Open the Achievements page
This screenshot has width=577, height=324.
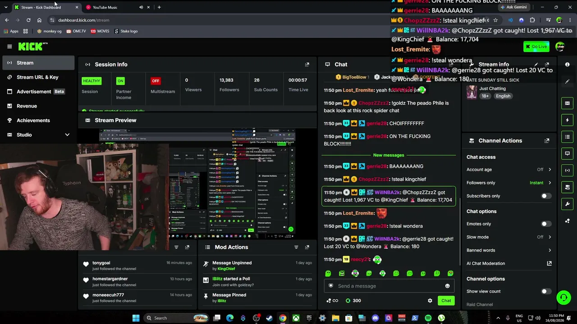pyautogui.click(x=38, y=121)
